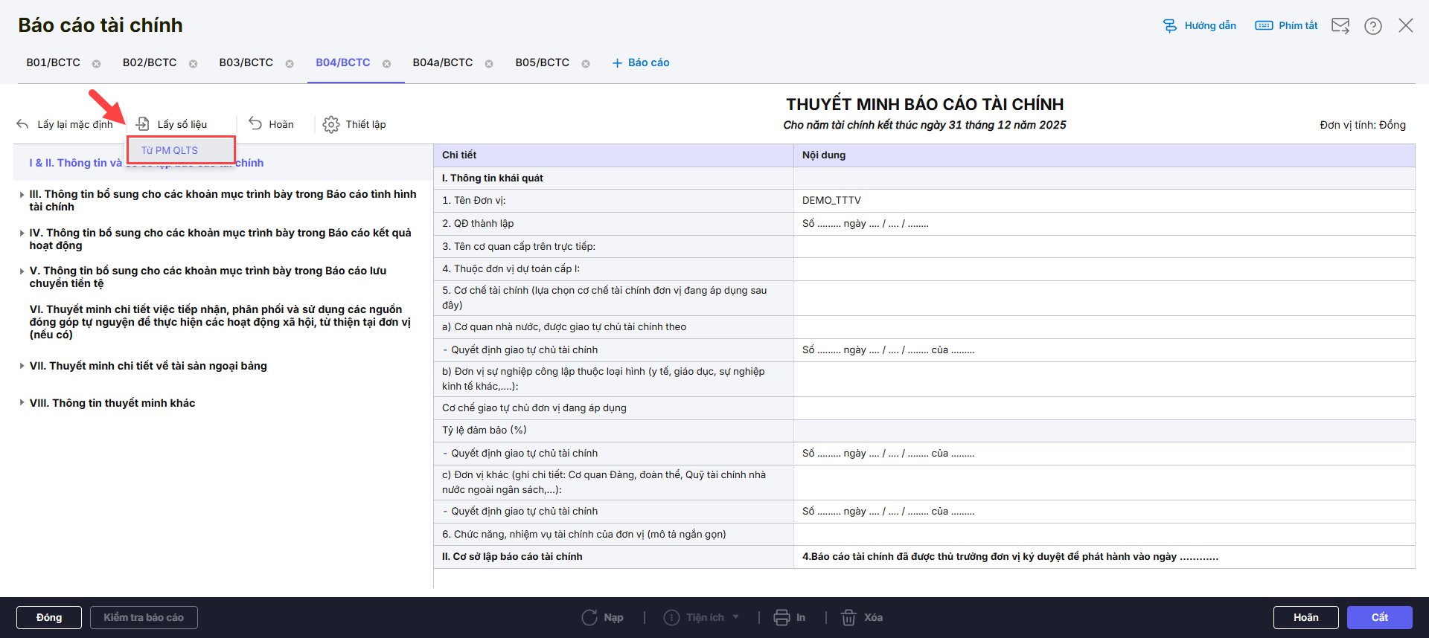Expand section VII tài sản ngoại bảng

22,366
